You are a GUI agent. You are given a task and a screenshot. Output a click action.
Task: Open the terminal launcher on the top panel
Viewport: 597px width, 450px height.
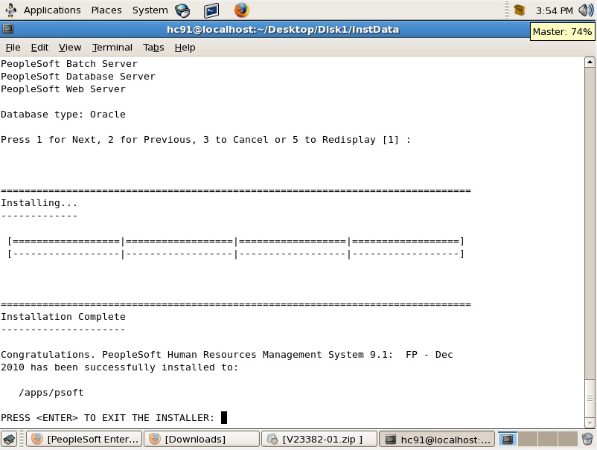point(211,10)
